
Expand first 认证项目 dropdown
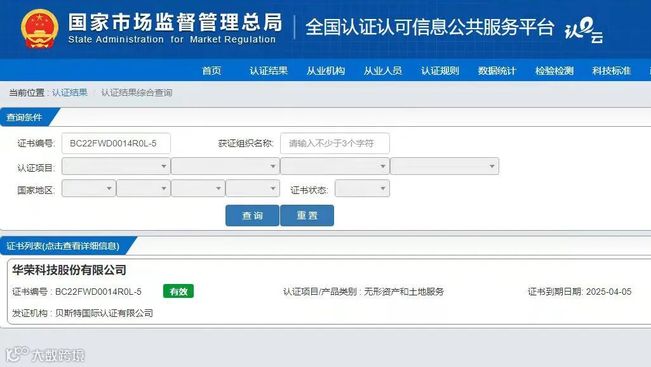click(x=116, y=166)
